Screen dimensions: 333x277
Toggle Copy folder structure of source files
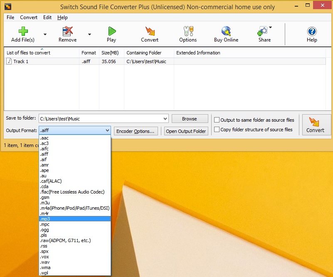click(217, 130)
